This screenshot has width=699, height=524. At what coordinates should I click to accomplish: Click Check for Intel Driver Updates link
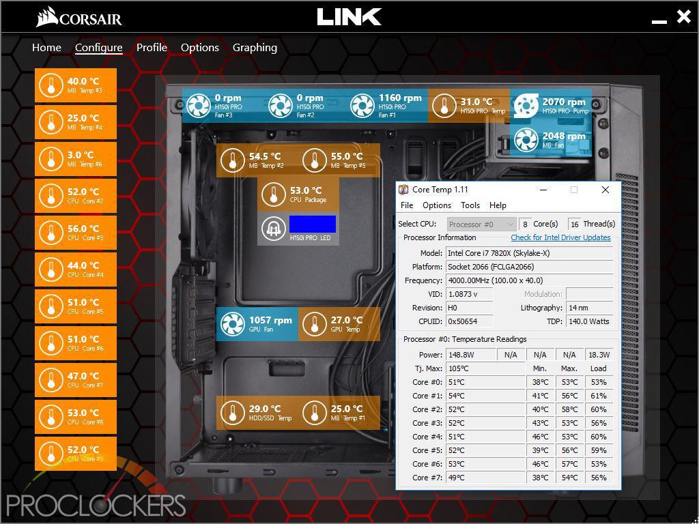[561, 237]
